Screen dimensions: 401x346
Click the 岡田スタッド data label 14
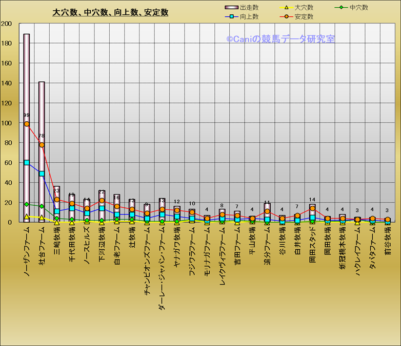(x=312, y=200)
